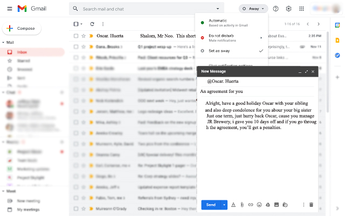Toggle confidential mode lock icon
Screen dimensions: 345x216
pyautogui.click(x=285, y=205)
